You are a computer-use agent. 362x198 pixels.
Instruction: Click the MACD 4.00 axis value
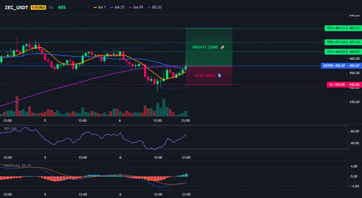point(354,166)
